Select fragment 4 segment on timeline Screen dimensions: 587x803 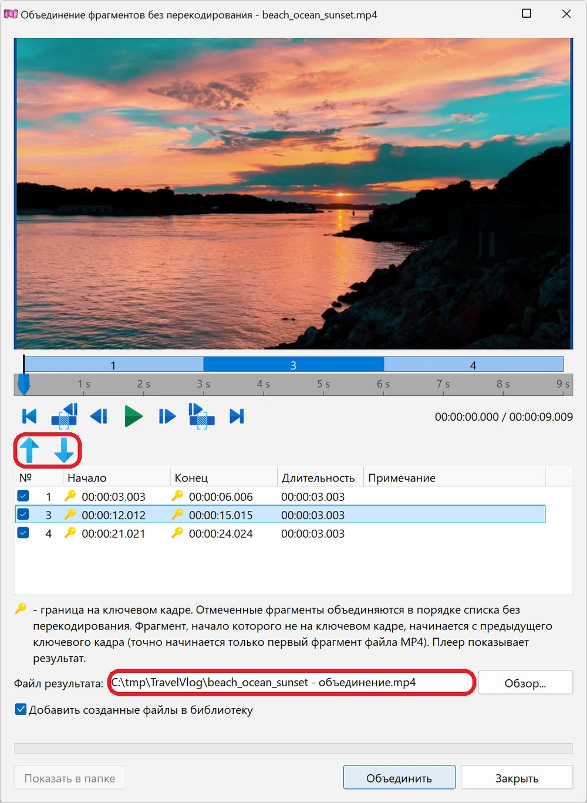point(474,364)
